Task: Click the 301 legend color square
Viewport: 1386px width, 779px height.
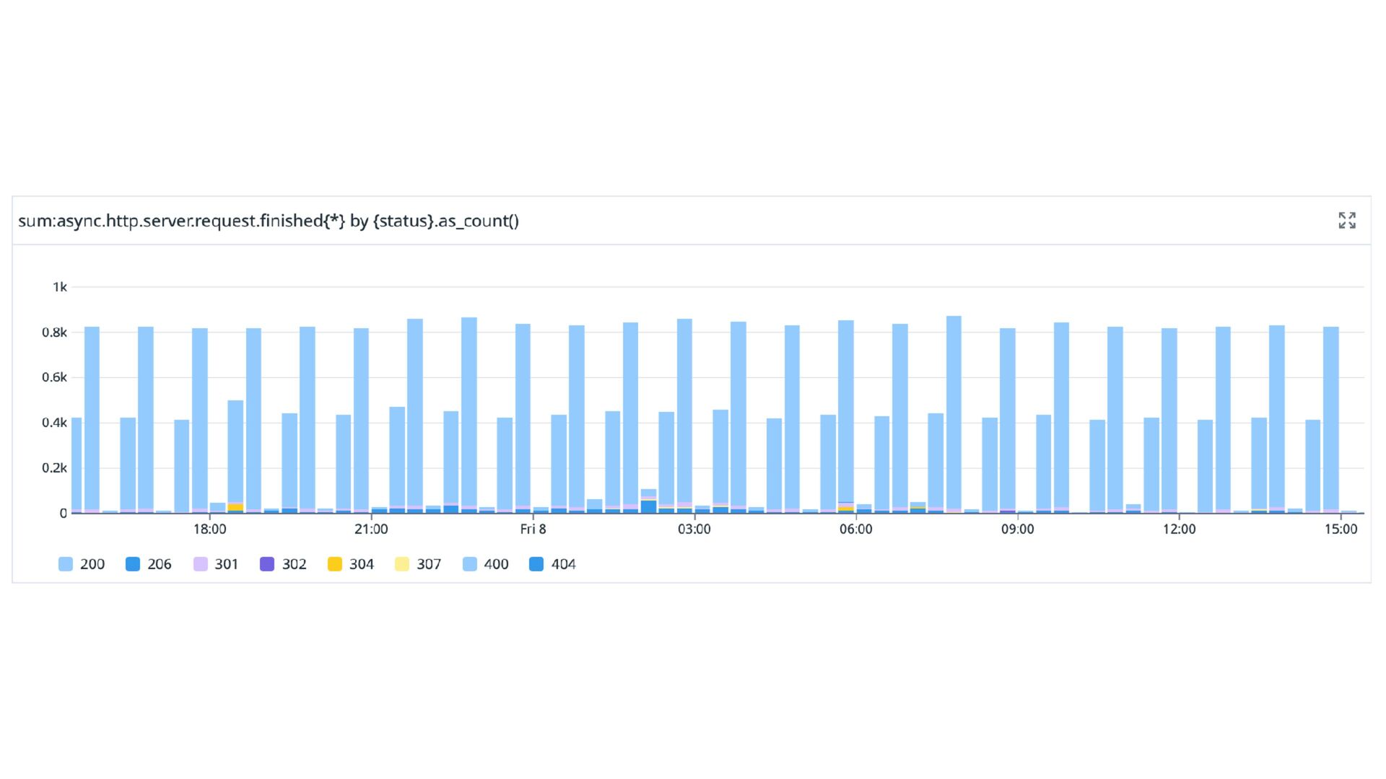Action: (x=201, y=565)
